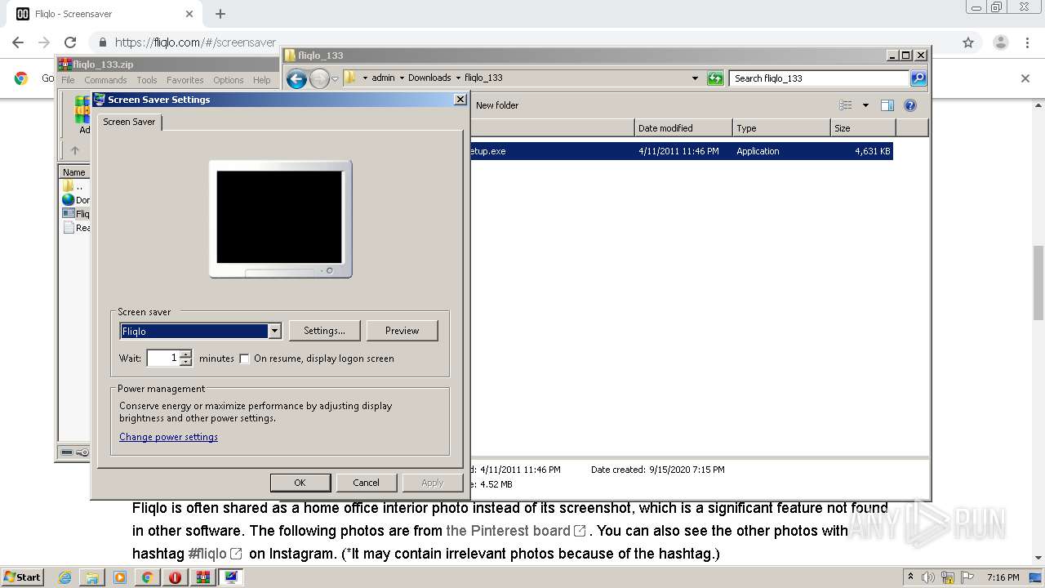Click the blue Help icon in Explorer toolbar
This screenshot has width=1045, height=588.
(x=910, y=105)
